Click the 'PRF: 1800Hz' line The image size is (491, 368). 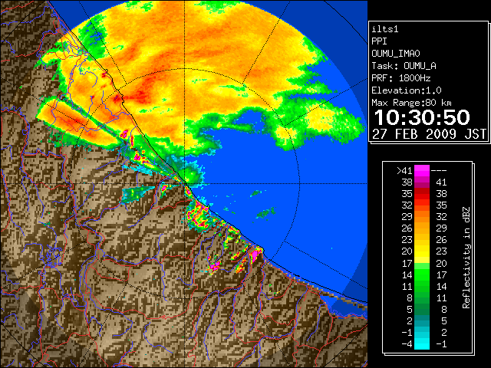401,78
